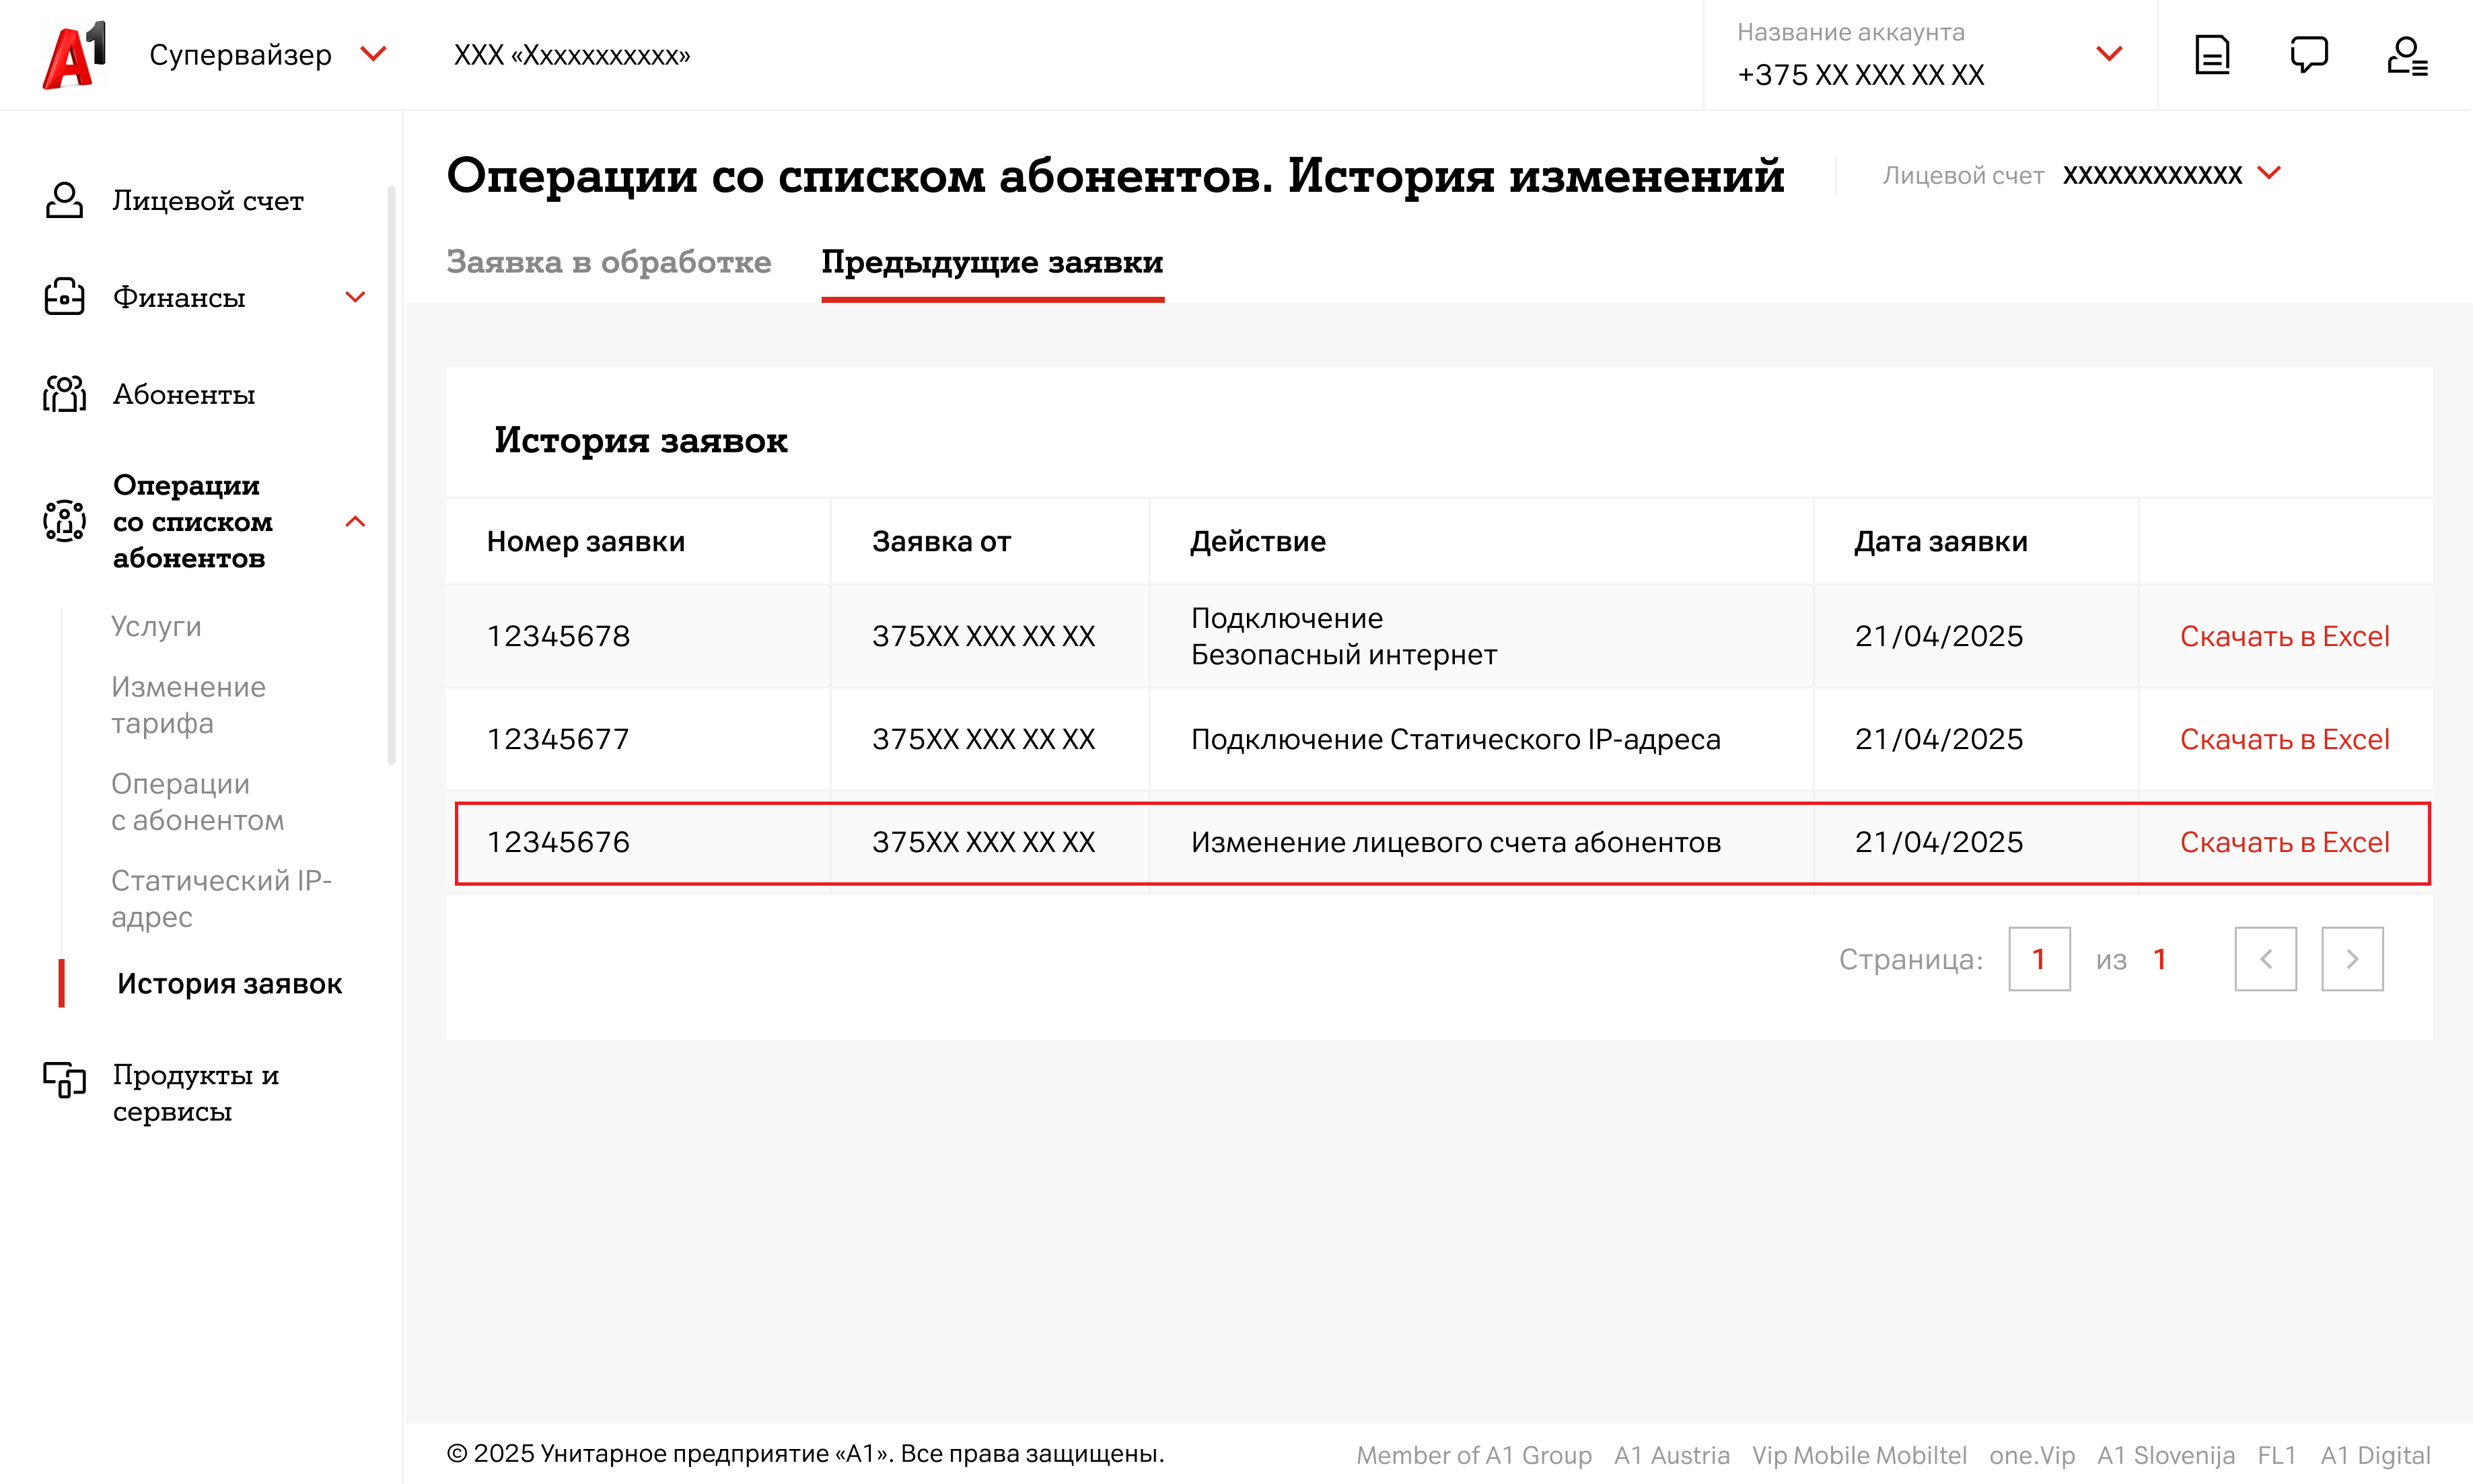The width and height of the screenshot is (2473, 1484).
Task: Switch to Заявка в обработке tab
Action: (608, 262)
